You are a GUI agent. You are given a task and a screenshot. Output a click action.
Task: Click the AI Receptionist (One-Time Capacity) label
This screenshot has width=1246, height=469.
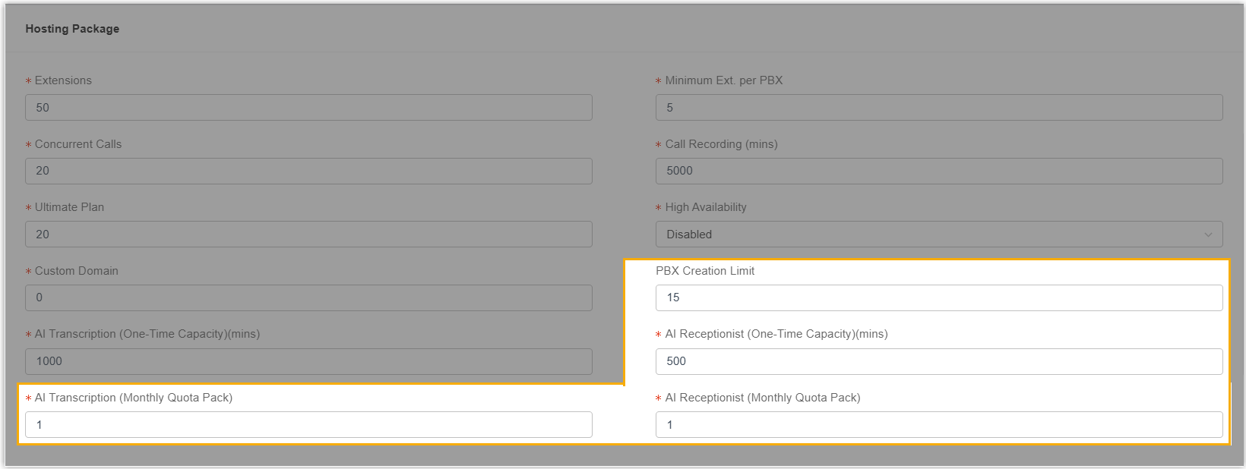coord(776,334)
